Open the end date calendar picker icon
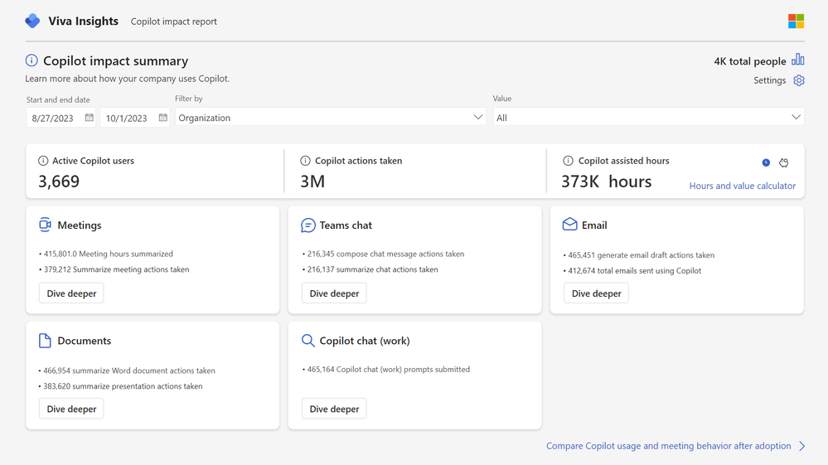The image size is (828, 465). pyautogui.click(x=163, y=118)
